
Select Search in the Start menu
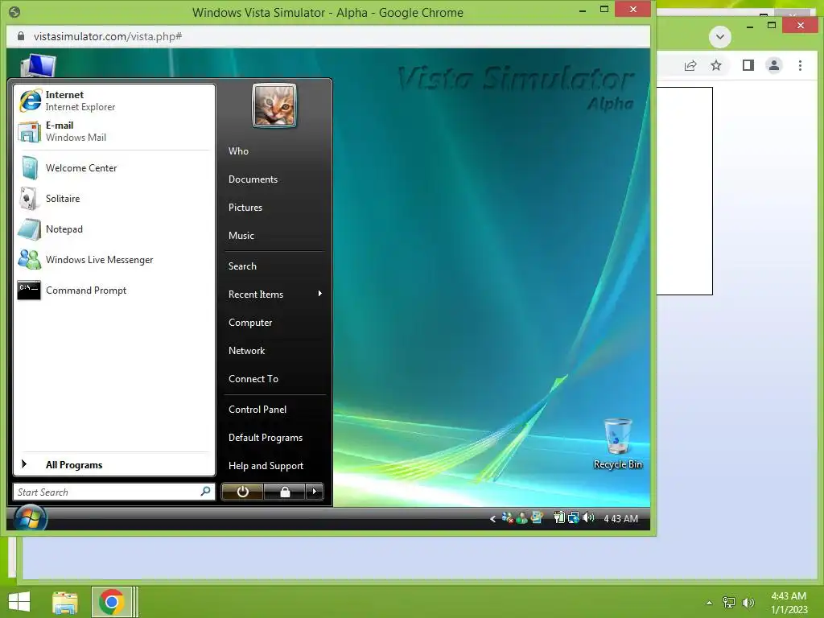pos(242,266)
